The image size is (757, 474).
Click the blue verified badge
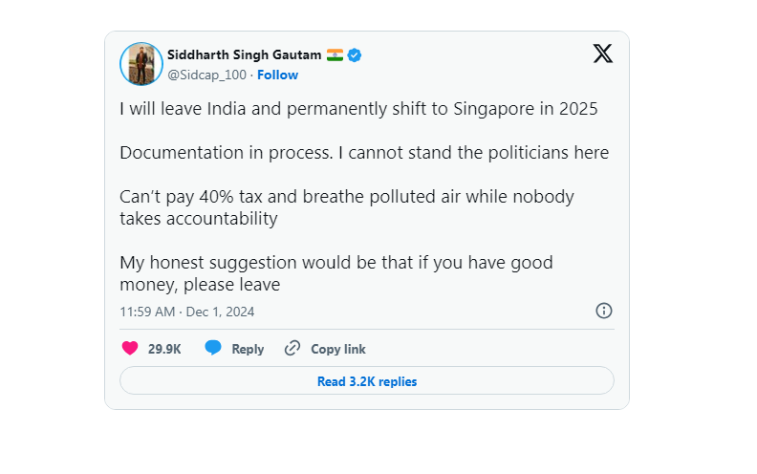(x=355, y=55)
